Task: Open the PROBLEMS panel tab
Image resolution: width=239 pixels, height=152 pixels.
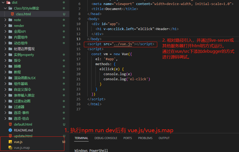Action: 145,138
